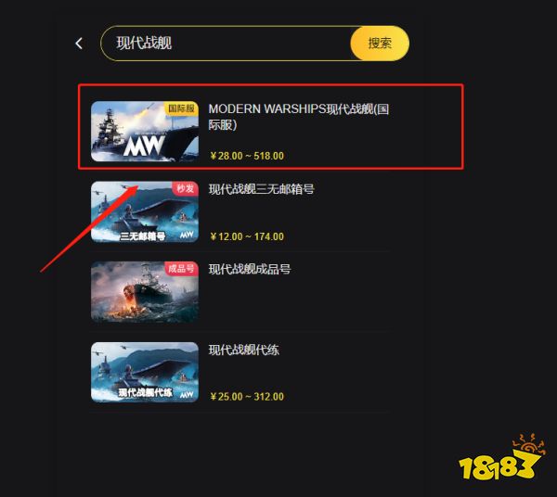
Task: Open the 现代战舰代练 thumbnail image
Action: 145,372
